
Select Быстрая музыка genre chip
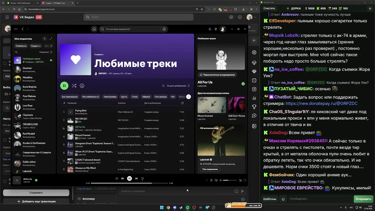[x=70, y=97]
